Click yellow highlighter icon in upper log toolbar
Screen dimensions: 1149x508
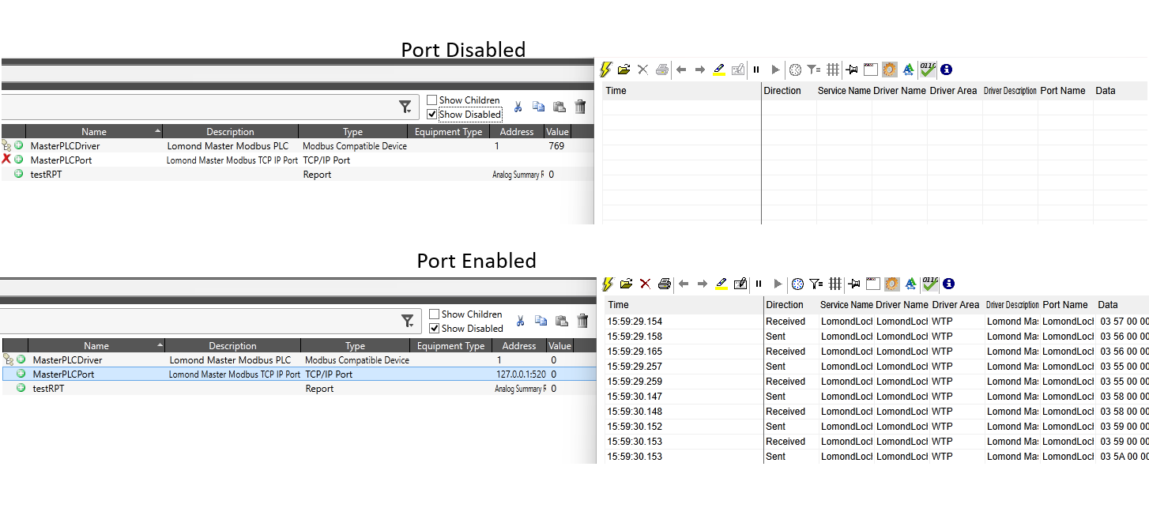tap(719, 70)
